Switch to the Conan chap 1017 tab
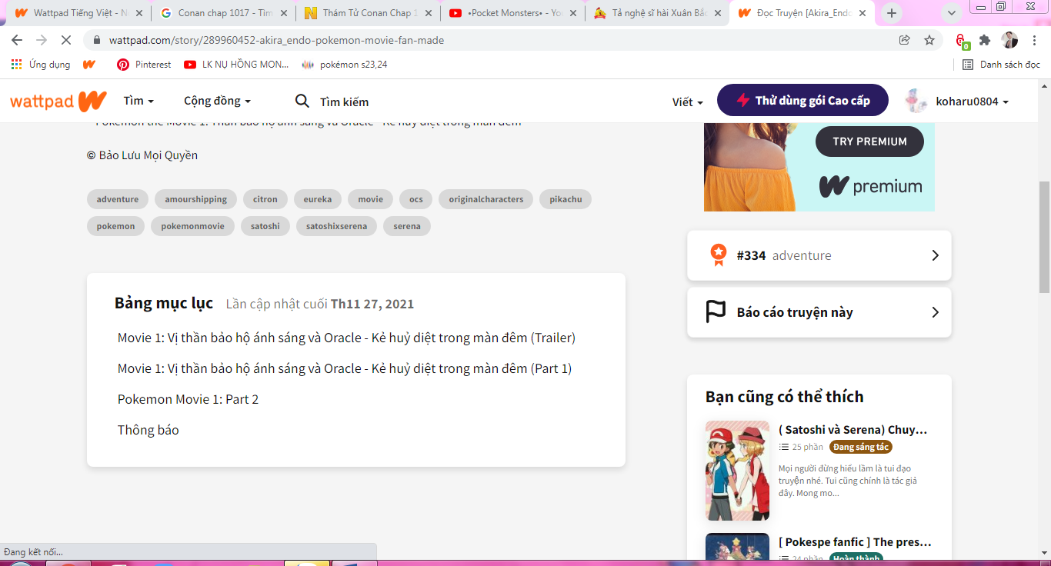Image resolution: width=1051 pixels, height=566 pixels. coord(219,13)
